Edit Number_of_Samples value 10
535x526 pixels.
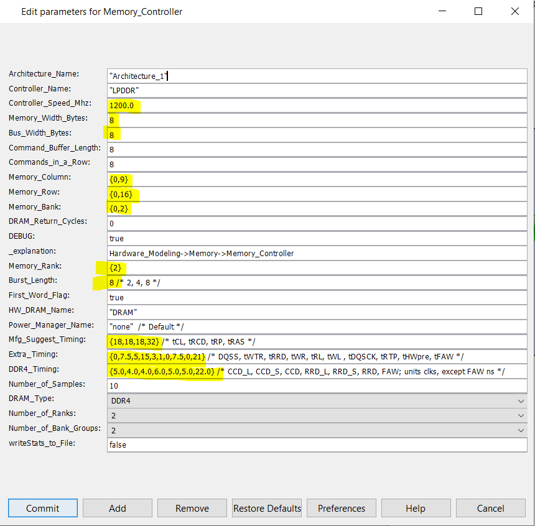(x=317, y=386)
